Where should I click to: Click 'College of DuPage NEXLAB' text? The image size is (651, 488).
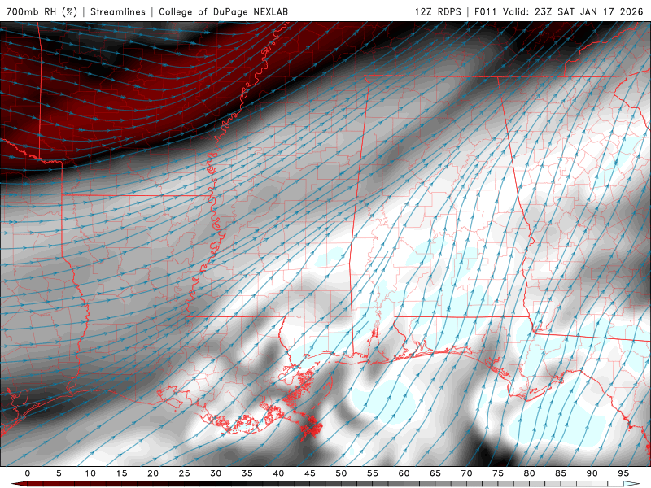pyautogui.click(x=223, y=11)
